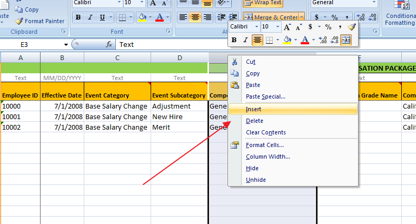Toggle Underline in the ribbon Font group

tap(102, 17)
